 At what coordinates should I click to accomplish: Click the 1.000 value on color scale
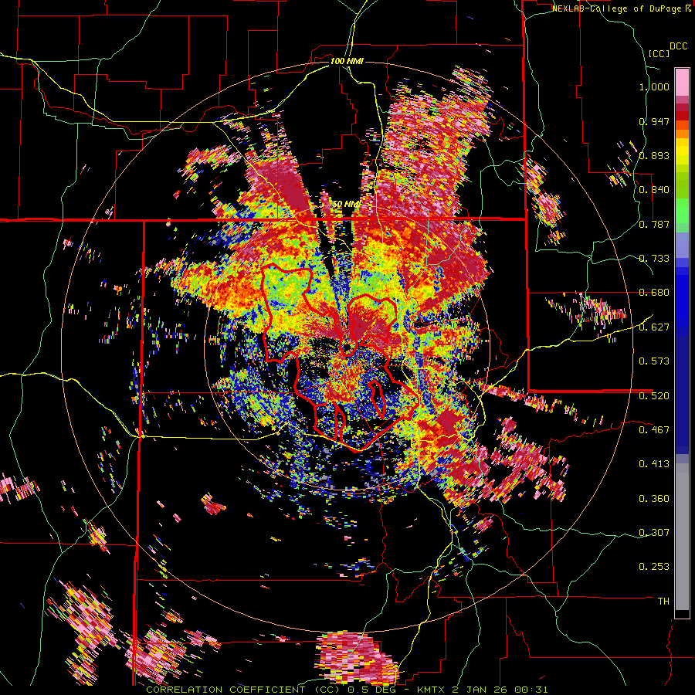point(654,86)
